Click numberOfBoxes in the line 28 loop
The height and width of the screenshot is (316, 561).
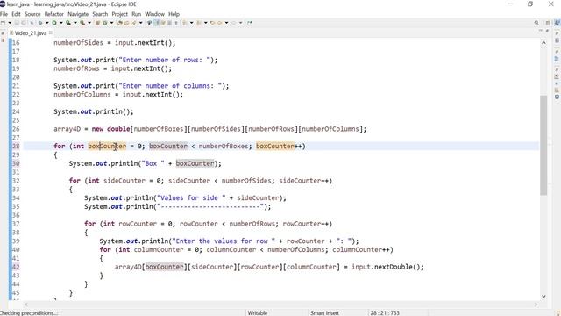(x=224, y=147)
